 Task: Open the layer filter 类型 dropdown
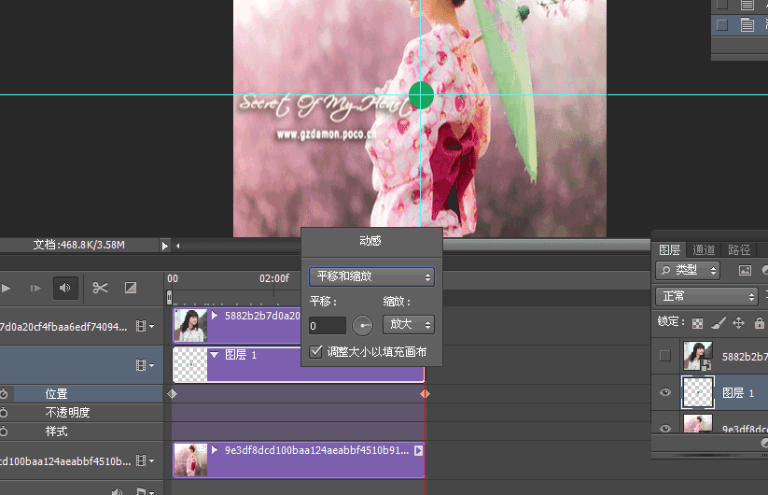click(688, 270)
